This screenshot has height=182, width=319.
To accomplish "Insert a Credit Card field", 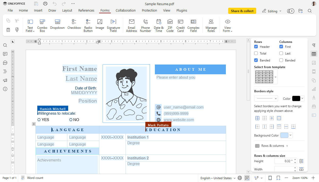I will pyautogui.click(x=180, y=25).
